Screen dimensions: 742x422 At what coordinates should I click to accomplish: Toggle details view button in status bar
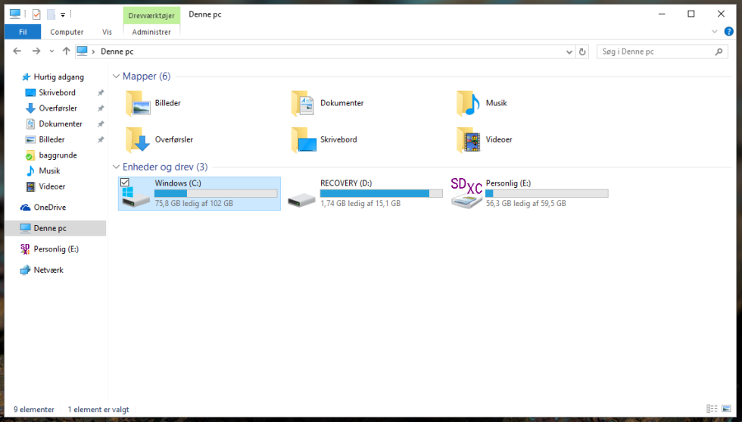pyautogui.click(x=712, y=408)
